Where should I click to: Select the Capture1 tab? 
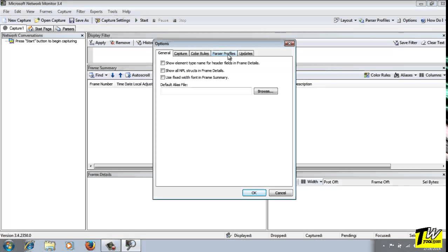pyautogui.click(x=14, y=28)
